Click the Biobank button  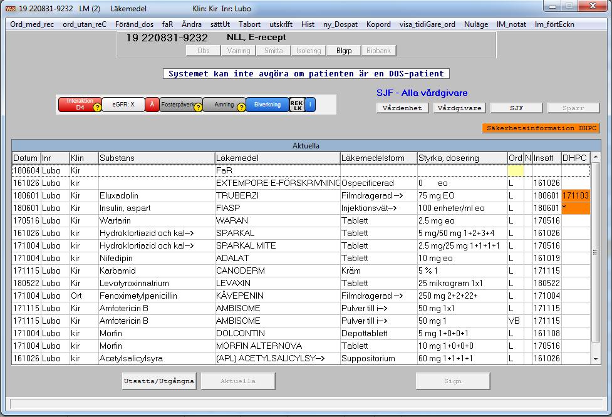(x=378, y=51)
